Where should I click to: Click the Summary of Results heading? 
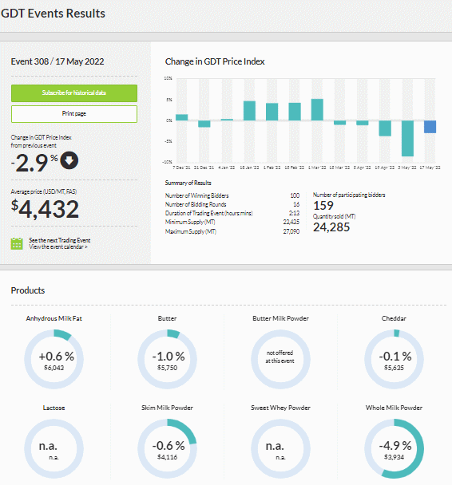pos(188,183)
